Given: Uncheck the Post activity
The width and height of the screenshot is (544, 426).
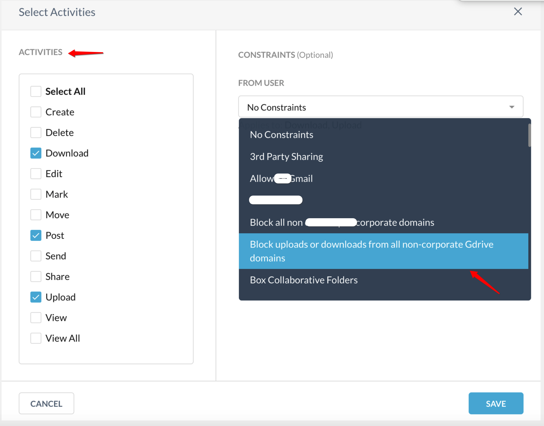Looking at the screenshot, I should click(36, 235).
